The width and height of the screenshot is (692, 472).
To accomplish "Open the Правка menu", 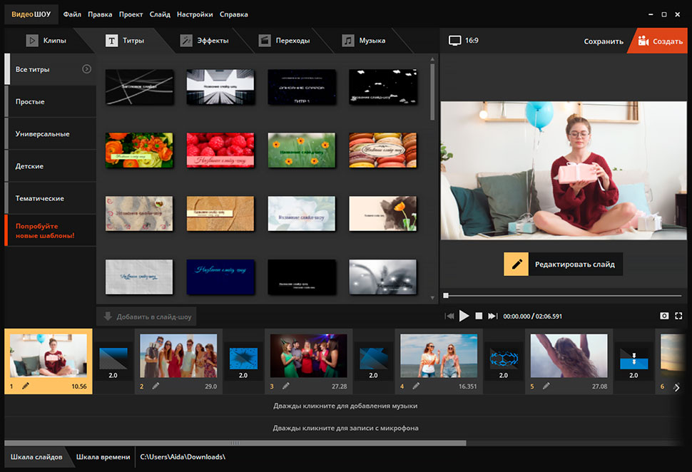I will point(100,14).
